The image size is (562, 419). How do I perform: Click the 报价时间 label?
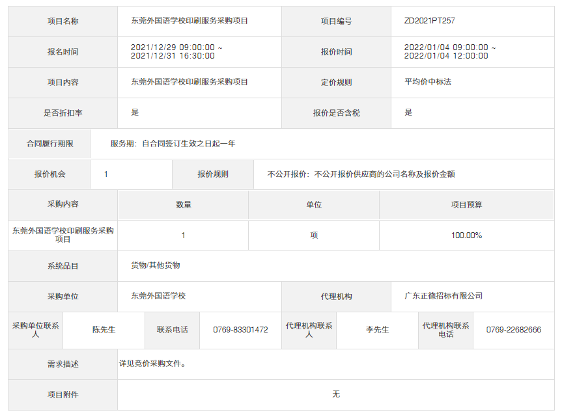tap(336, 52)
